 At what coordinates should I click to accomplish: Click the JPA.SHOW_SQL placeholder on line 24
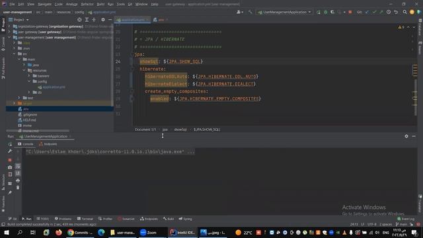click(185, 61)
